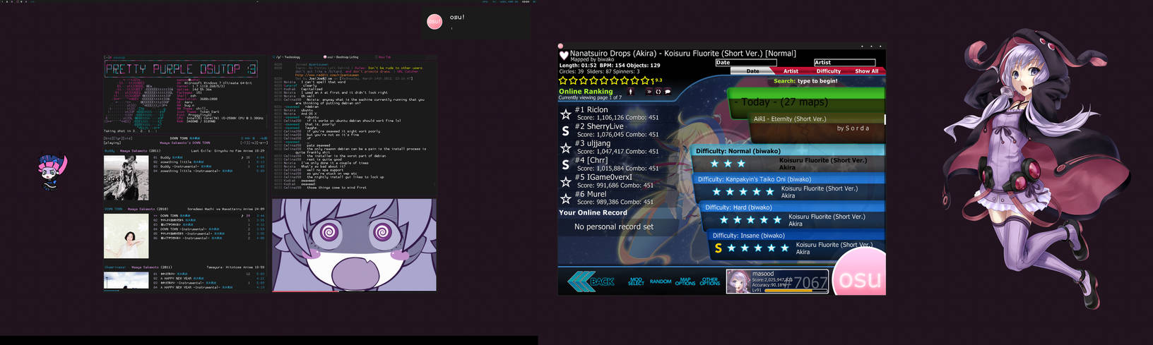Screen dimensions: 1153x345
Task: Click 'Mapped by biwako' text
Action: (592, 60)
